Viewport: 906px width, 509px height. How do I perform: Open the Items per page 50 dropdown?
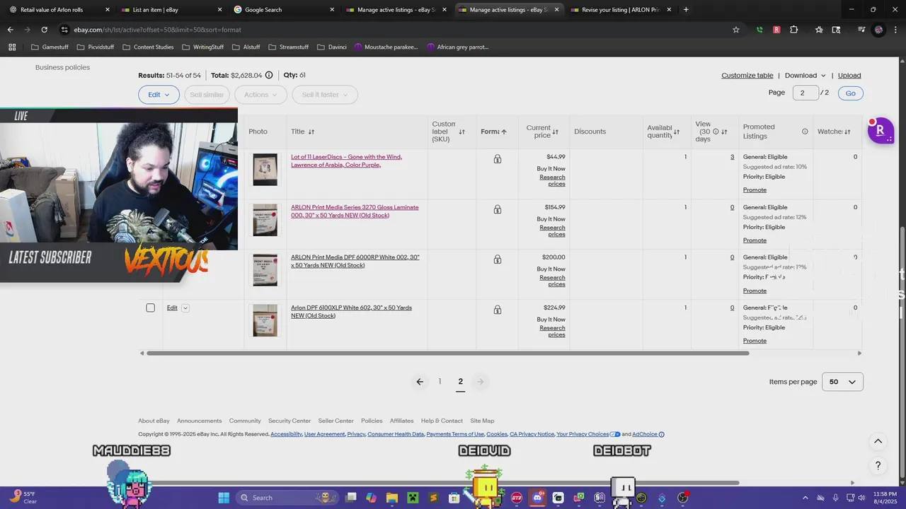(842, 382)
